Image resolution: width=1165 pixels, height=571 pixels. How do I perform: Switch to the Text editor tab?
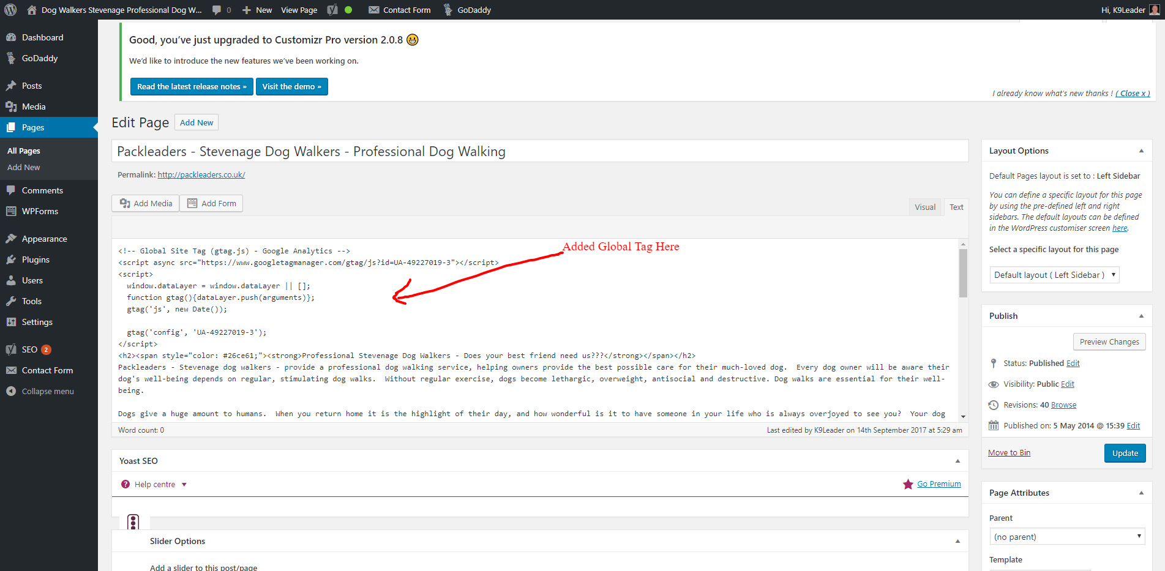[x=956, y=207]
